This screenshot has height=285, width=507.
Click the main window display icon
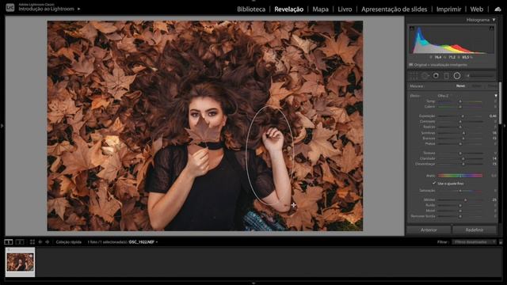pyautogui.click(x=9, y=241)
